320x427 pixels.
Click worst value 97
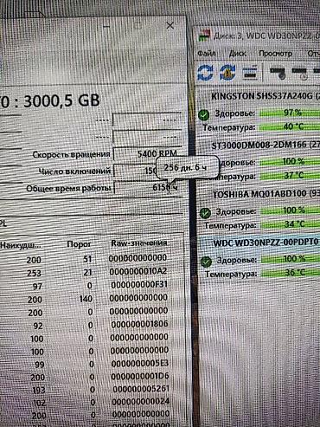click(x=37, y=287)
